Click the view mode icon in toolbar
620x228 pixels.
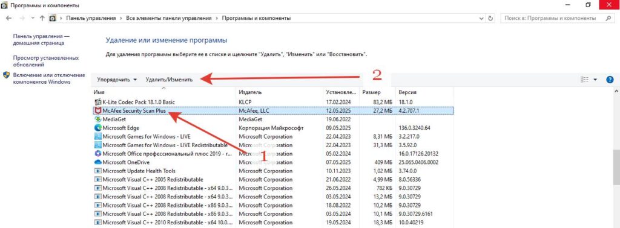[584, 80]
